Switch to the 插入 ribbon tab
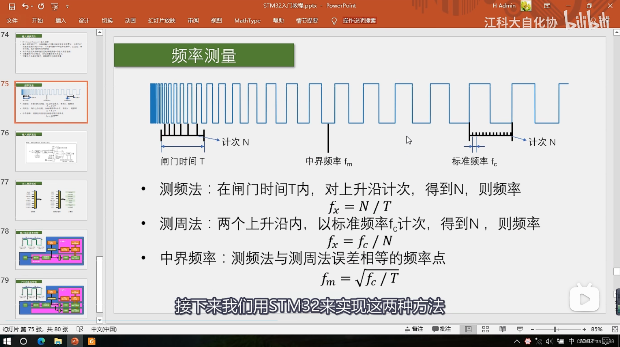The width and height of the screenshot is (620, 347). click(x=60, y=20)
